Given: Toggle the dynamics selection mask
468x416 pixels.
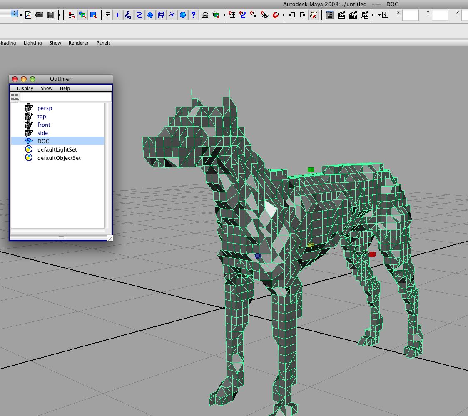Looking at the screenshot, I should click(172, 15).
